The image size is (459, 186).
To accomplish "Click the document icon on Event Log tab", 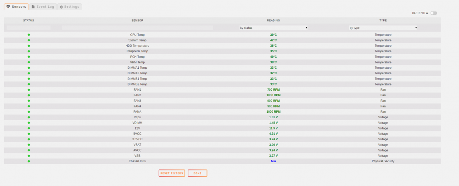I will point(33,7).
